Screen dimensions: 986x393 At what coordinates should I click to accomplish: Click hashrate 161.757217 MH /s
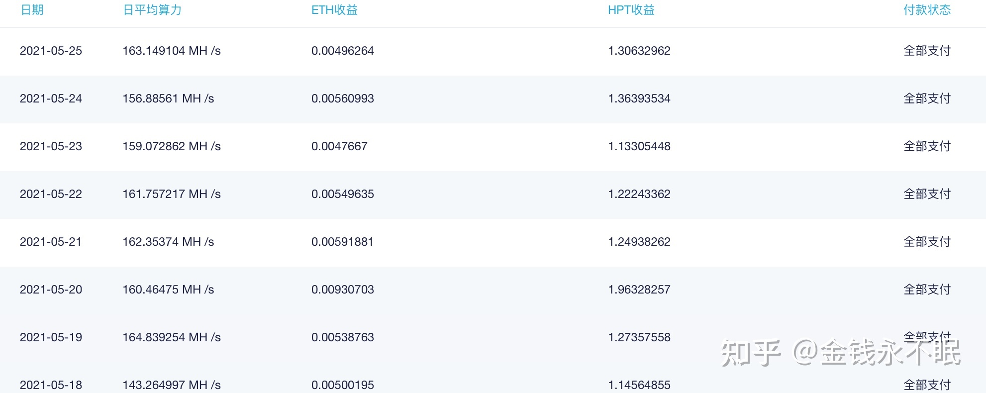click(172, 194)
